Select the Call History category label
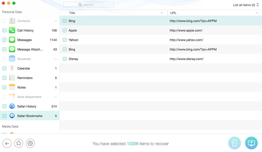Viewport: 262px width, 152px height. [x=26, y=30]
